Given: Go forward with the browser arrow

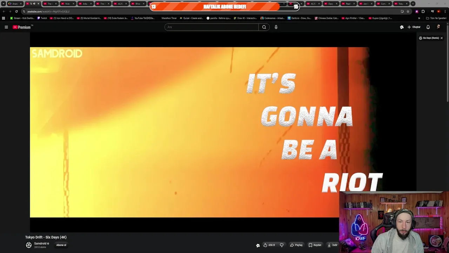Looking at the screenshot, I should click(x=10, y=11).
